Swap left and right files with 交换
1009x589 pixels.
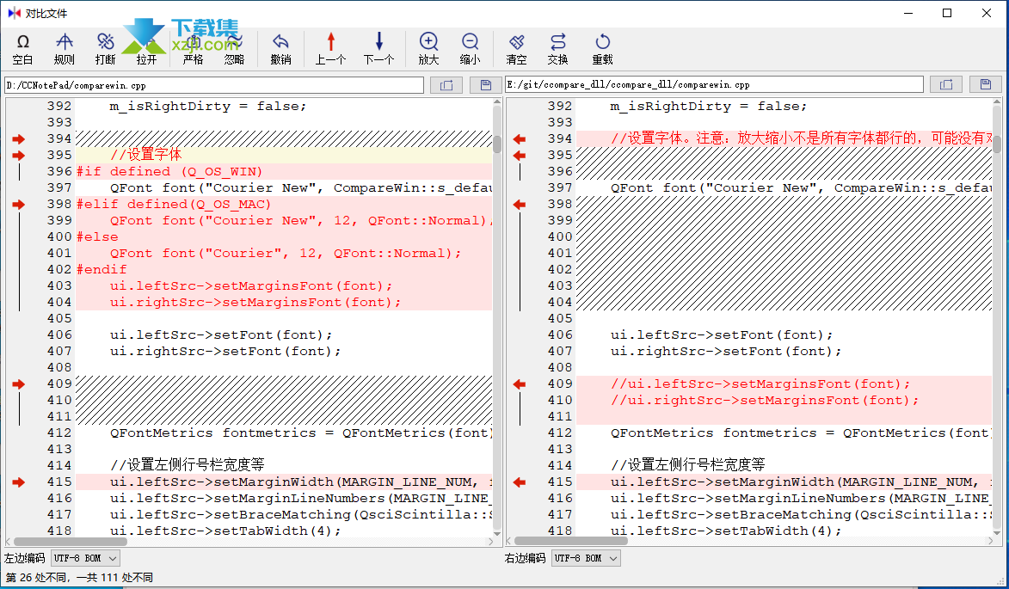[x=557, y=48]
